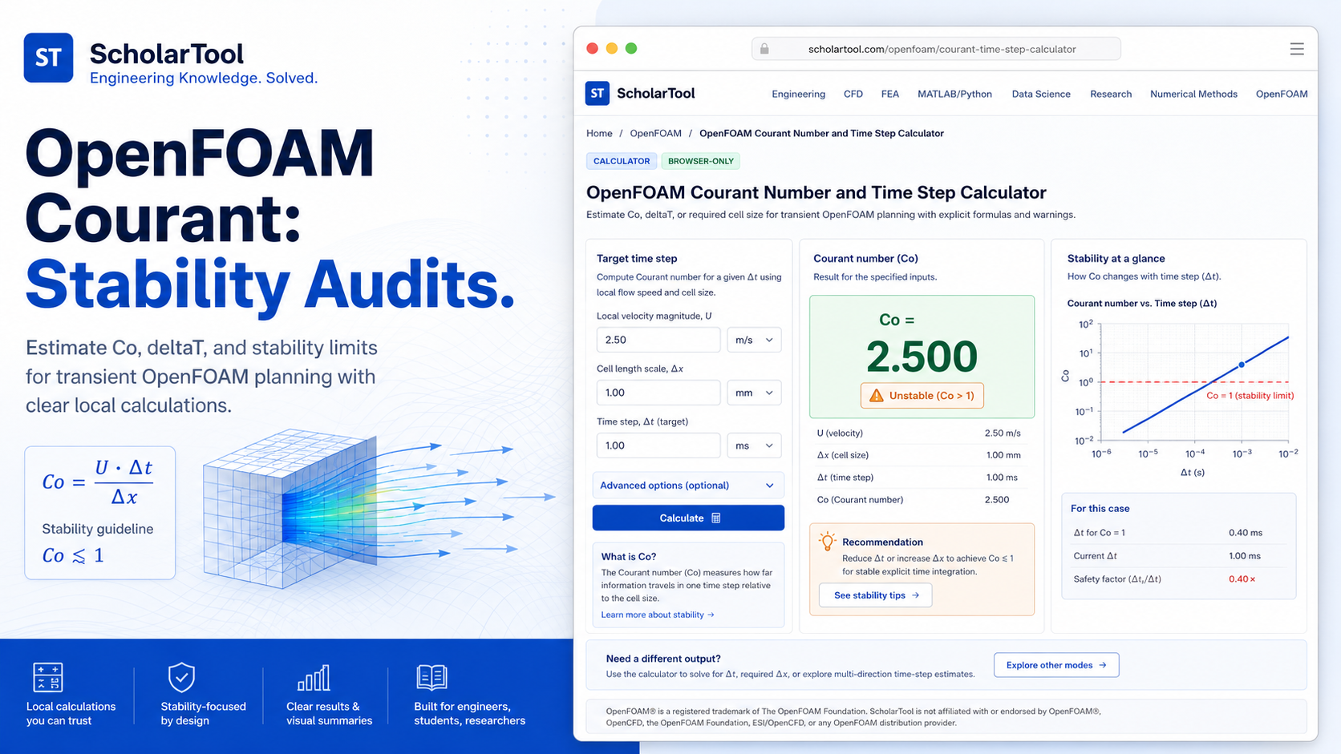This screenshot has width=1341, height=754.
Task: Click the 'Stability at a glance' heading
Action: tap(1116, 258)
